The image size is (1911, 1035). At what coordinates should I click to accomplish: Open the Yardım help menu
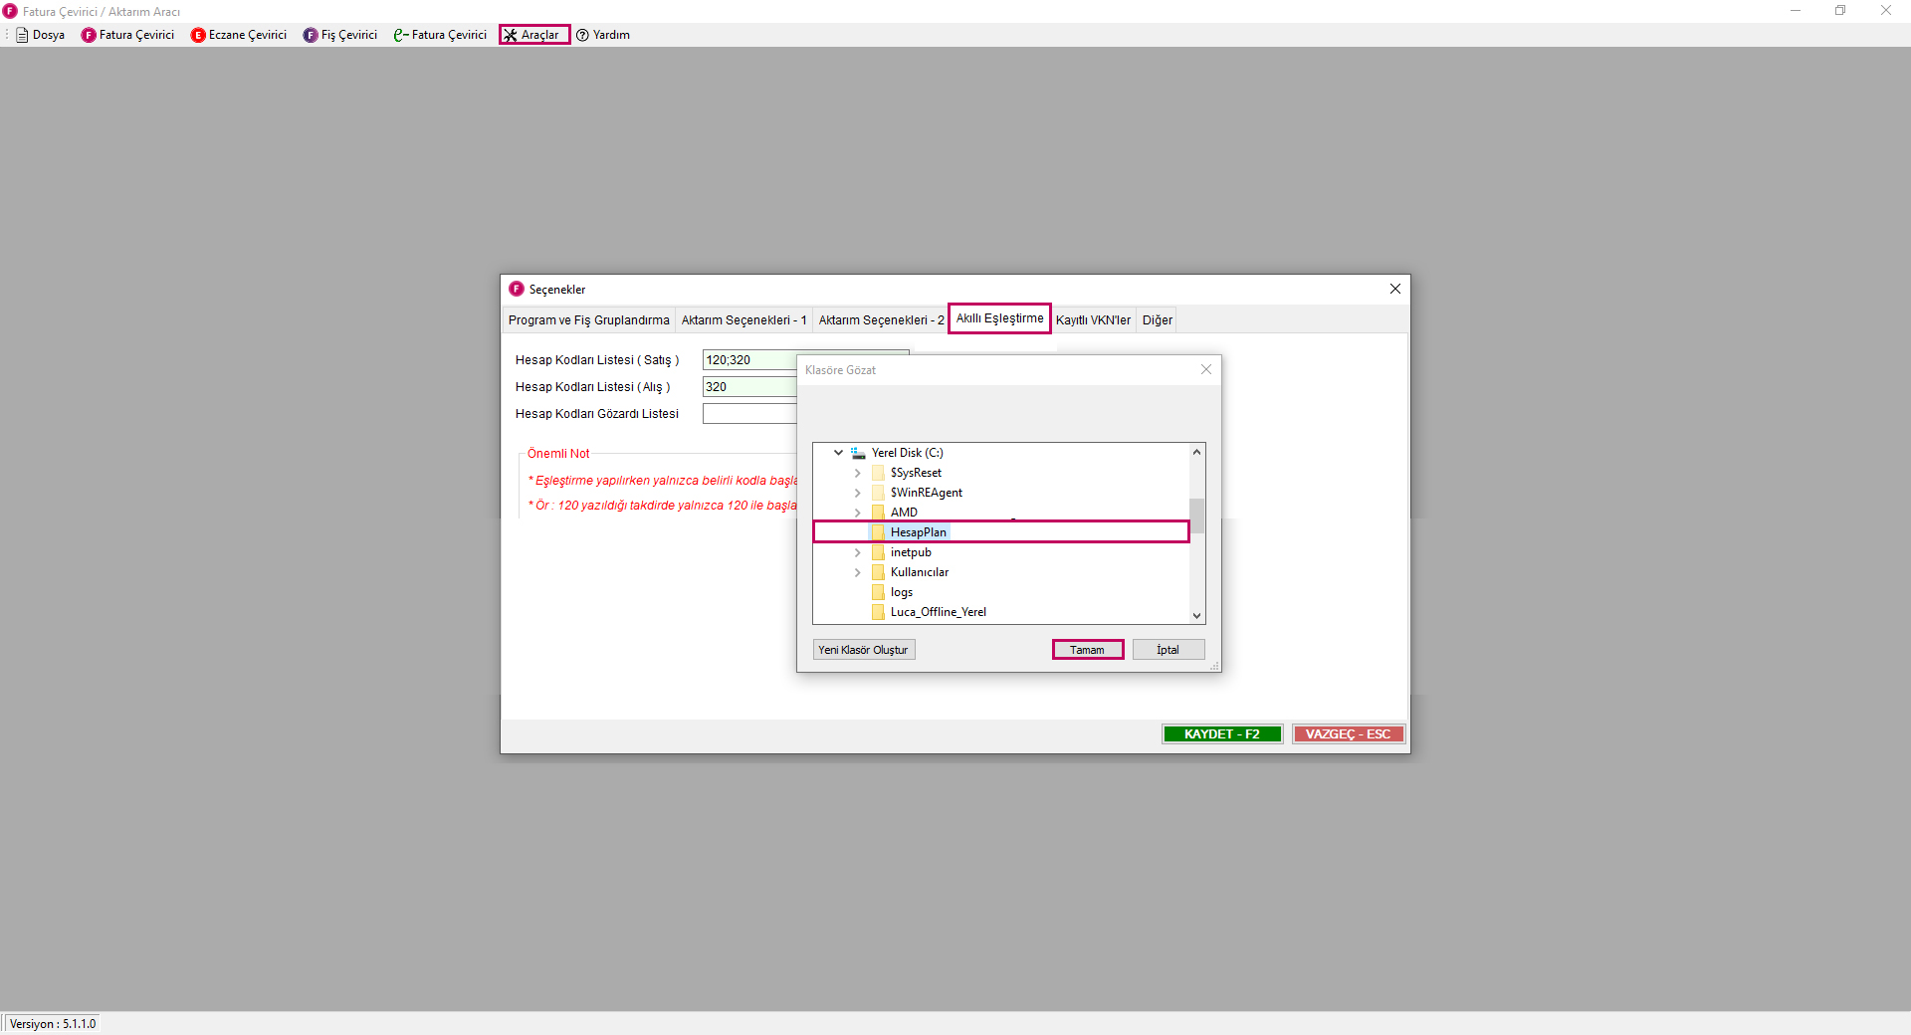tap(603, 35)
